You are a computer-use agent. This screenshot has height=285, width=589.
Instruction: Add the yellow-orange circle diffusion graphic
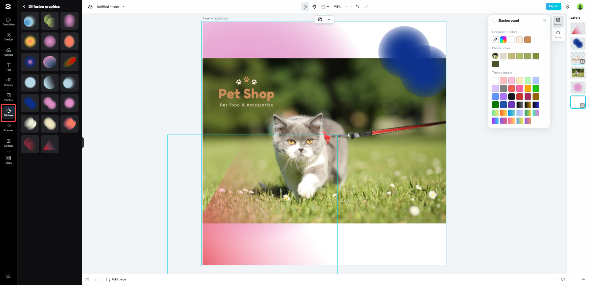click(x=30, y=41)
